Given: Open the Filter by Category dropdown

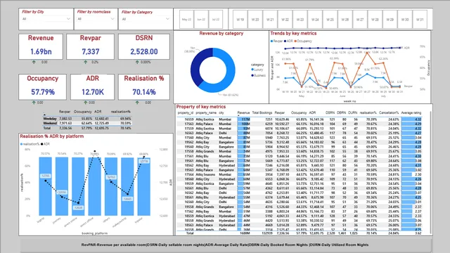Looking at the screenshot, I should [146, 19].
